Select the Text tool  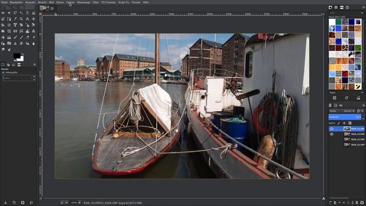34,31
